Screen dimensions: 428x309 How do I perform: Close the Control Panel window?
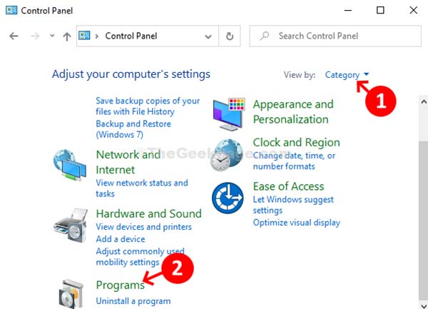(414, 11)
